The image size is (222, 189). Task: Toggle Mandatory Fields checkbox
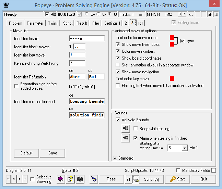click(x=178, y=170)
